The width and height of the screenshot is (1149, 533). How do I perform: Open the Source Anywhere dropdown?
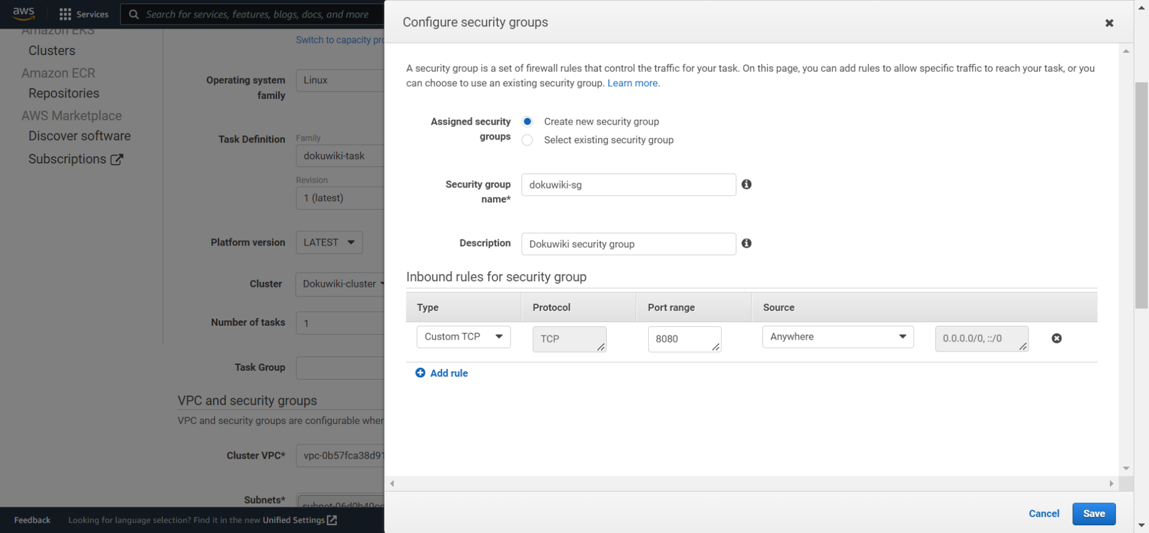coord(838,337)
